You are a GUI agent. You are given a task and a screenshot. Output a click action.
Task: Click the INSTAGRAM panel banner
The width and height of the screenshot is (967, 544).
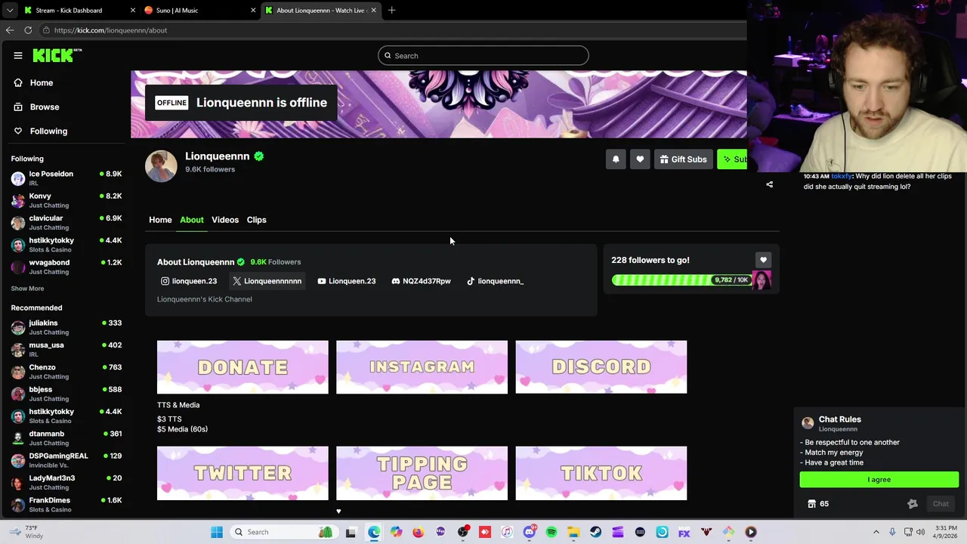coord(422,367)
